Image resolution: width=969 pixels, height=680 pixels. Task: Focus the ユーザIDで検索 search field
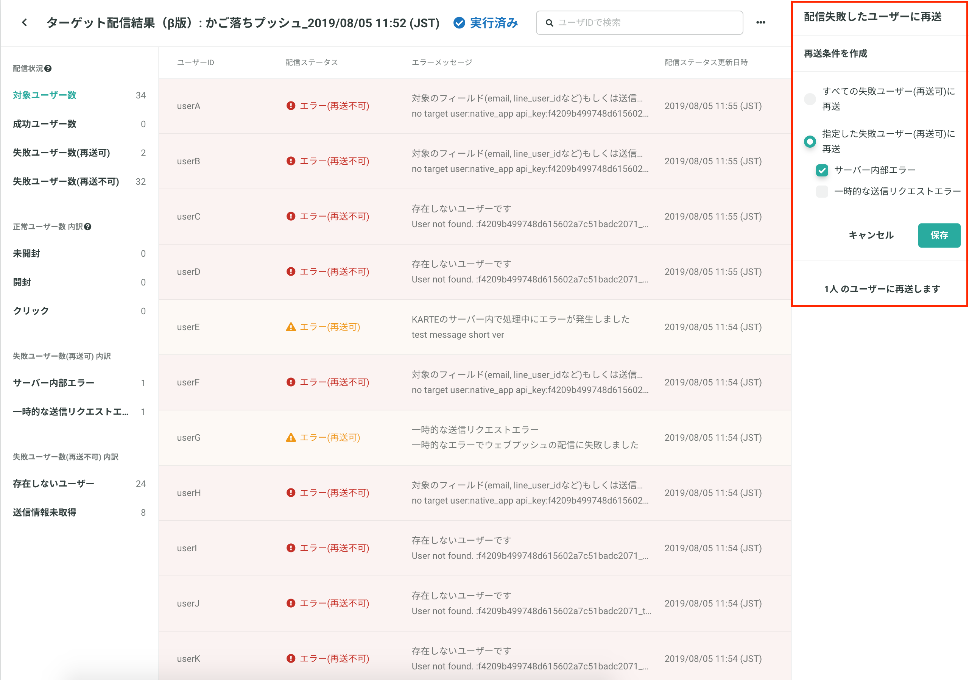pyautogui.click(x=639, y=23)
